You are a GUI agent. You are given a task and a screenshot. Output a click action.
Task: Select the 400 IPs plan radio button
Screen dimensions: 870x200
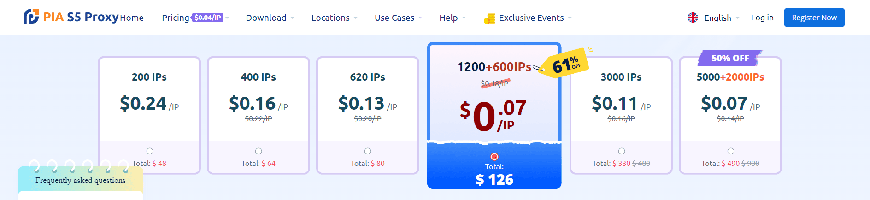259,151
